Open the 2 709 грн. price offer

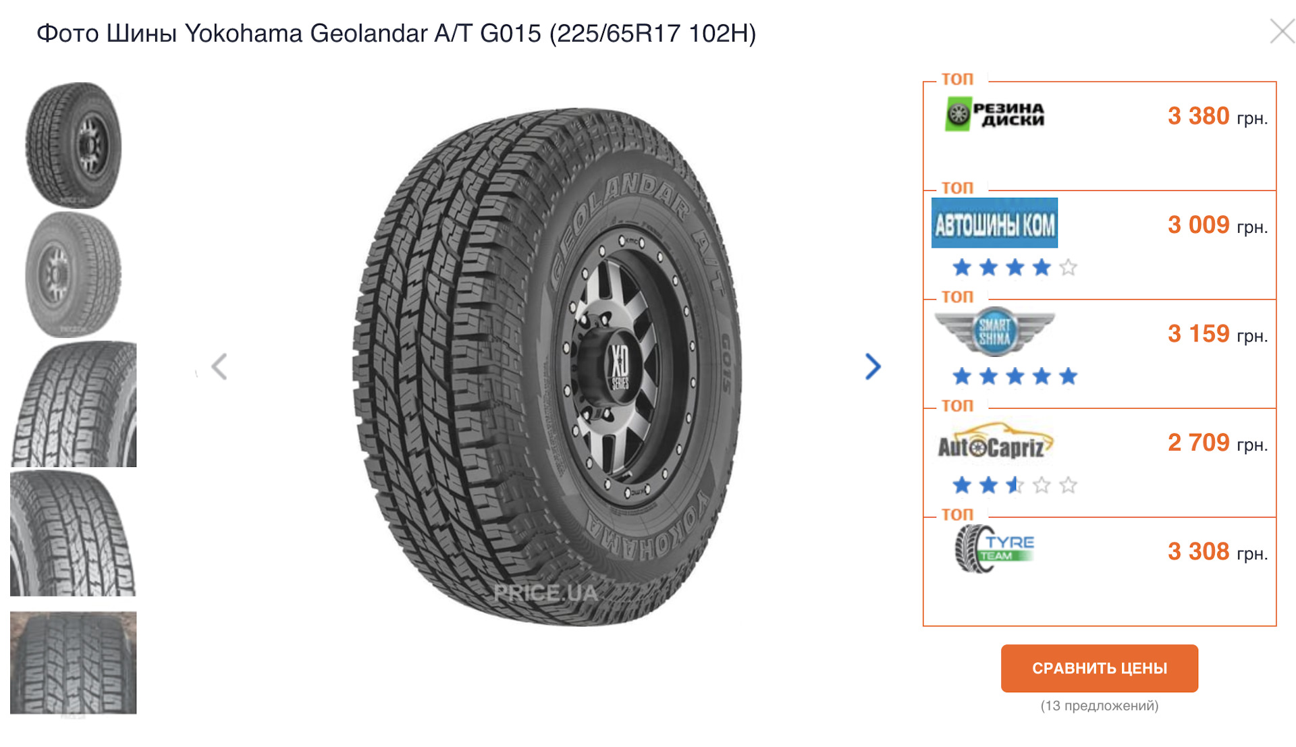1218,443
